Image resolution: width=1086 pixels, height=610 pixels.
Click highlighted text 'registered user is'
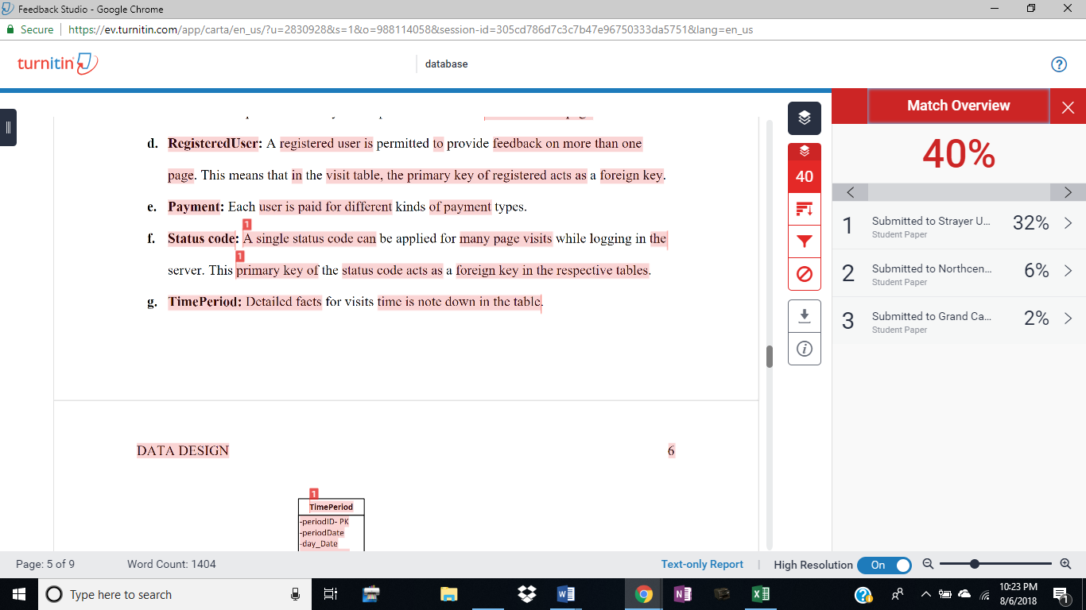tap(326, 144)
